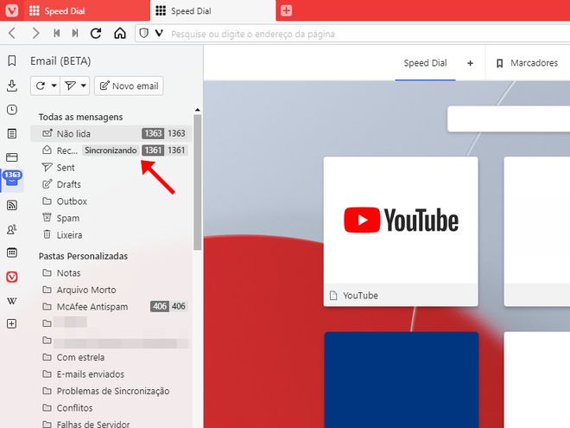Open the Window panel icon
Image resolution: width=570 pixels, height=428 pixels.
click(12, 157)
